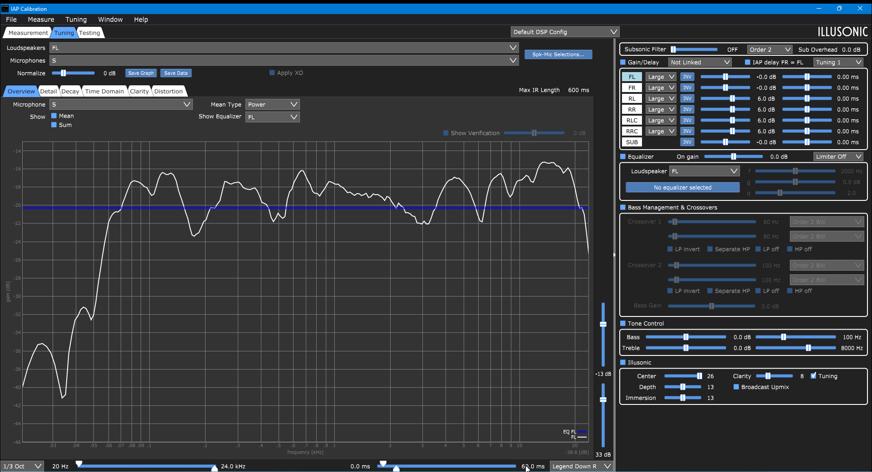This screenshot has height=472, width=872.
Task: Select the FR channel button
Action: coord(632,88)
